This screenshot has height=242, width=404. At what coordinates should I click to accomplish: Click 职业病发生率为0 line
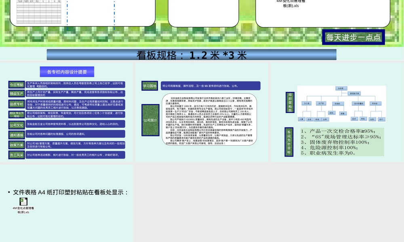coord(328,153)
